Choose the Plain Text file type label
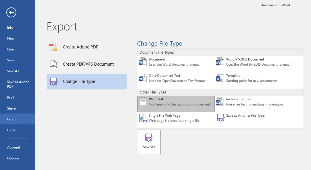The image size is (311, 170). coord(156,99)
